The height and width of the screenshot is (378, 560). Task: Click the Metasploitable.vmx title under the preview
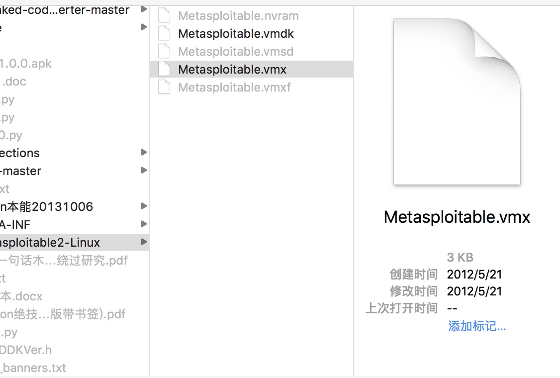pos(456,217)
